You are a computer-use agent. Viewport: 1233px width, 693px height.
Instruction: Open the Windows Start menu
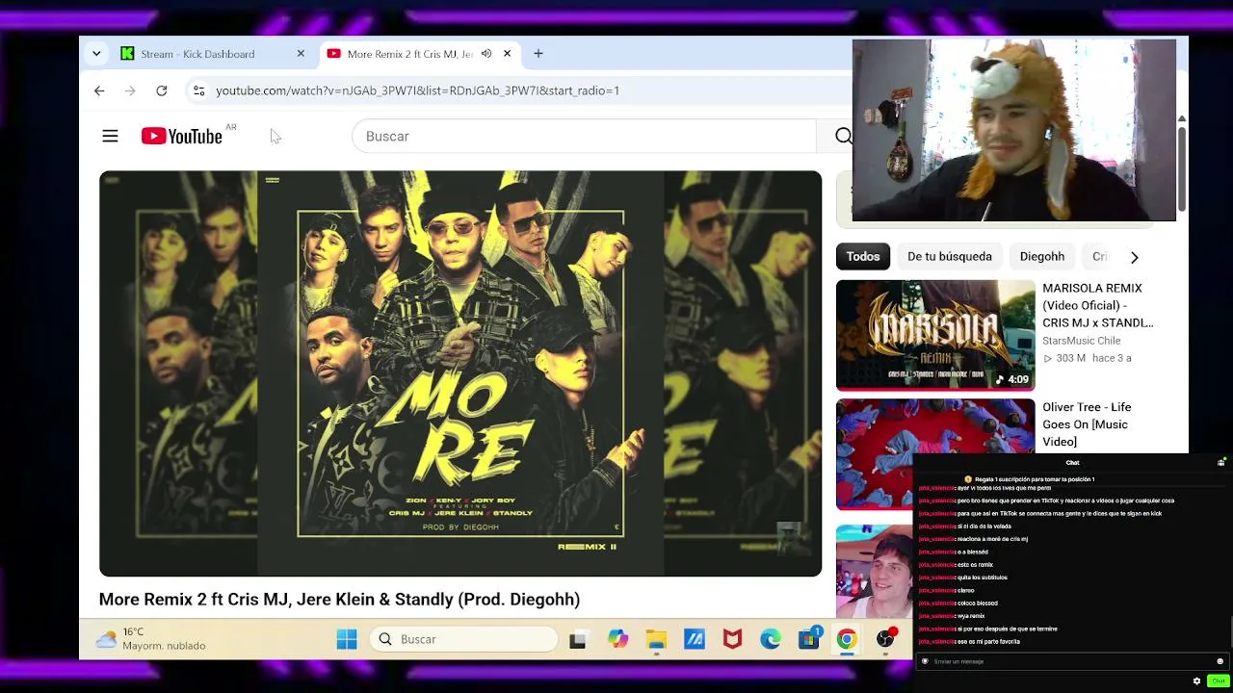347,639
